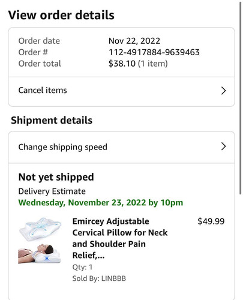Click the $49.99 item price

[211, 221]
